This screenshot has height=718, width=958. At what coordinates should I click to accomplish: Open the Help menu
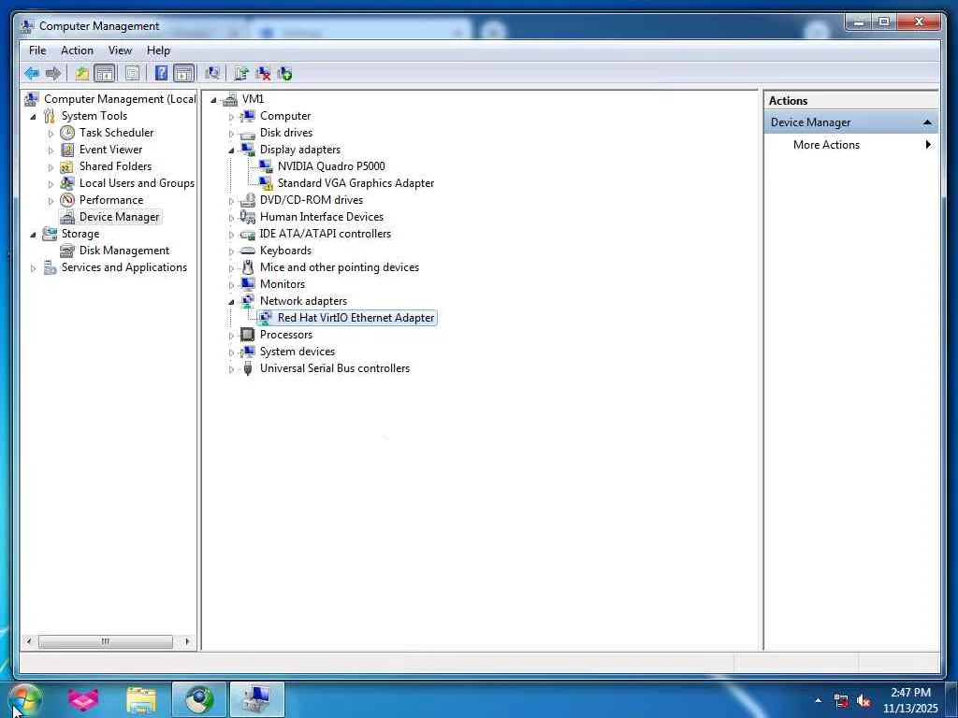(158, 50)
